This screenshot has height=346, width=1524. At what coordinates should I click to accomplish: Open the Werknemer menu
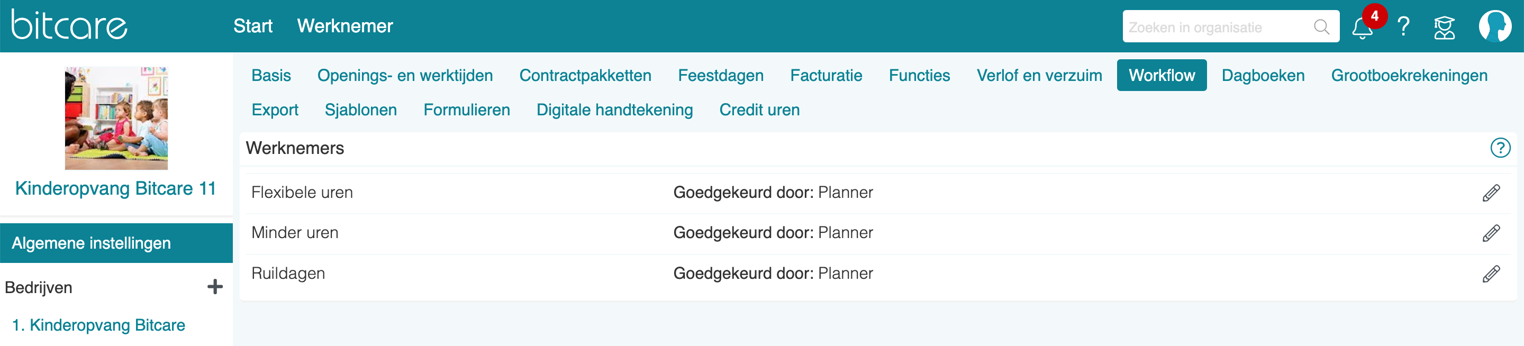click(x=344, y=26)
